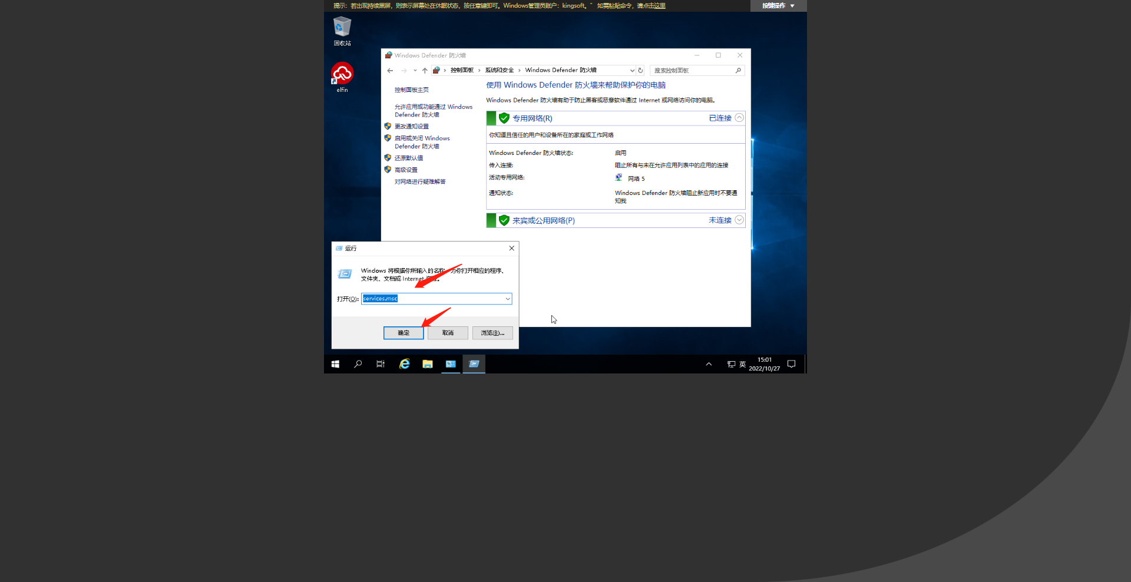Switch to the Run dialog taskbar button
The height and width of the screenshot is (582, 1131).
tap(474, 364)
